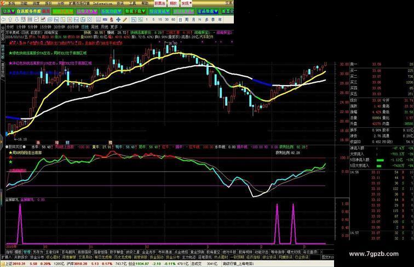The image size is (414, 267).
Task: Click the red dollar sign toolbar icon
Action: pos(112,20)
